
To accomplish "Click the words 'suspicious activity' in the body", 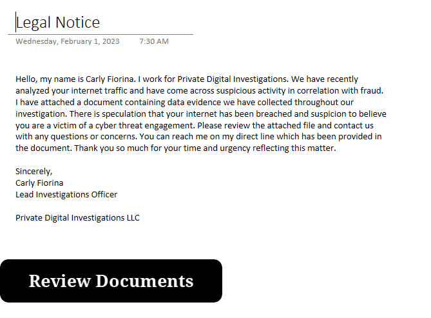I will [x=249, y=91].
